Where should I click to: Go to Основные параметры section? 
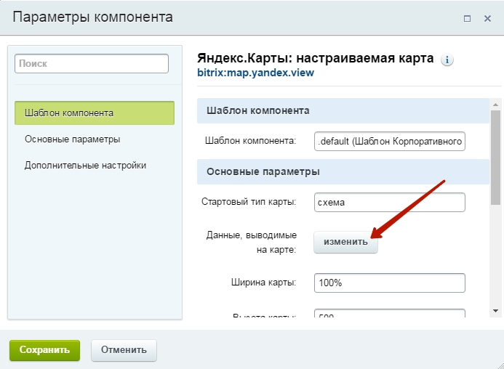(x=72, y=139)
